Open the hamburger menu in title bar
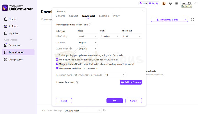Screen dimensions: 198x114 point(177,4)
